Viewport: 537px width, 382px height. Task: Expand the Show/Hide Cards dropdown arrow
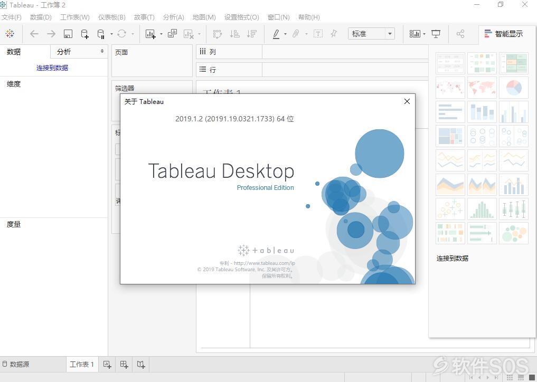425,34
